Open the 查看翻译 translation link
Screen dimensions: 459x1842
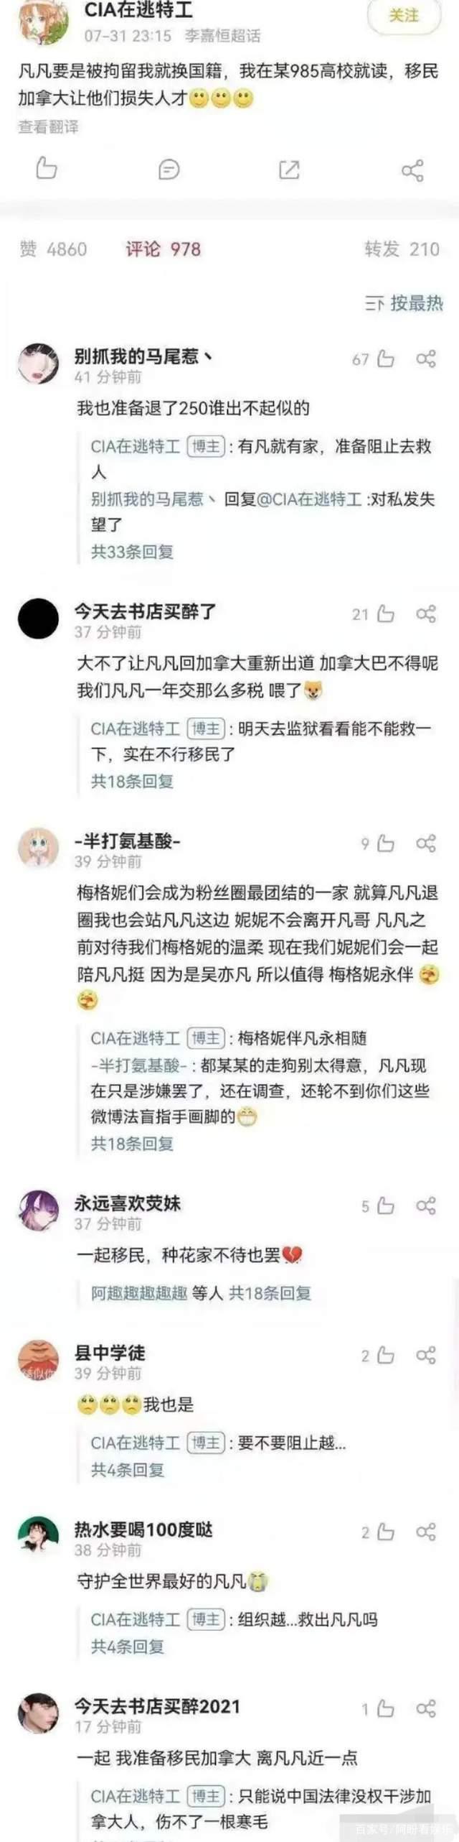[48, 127]
